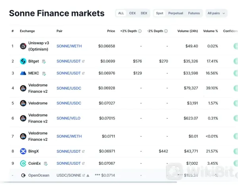Screen dimensions: 238x185
Task: Click the Bitget exchange name
Action: pos(34,61)
